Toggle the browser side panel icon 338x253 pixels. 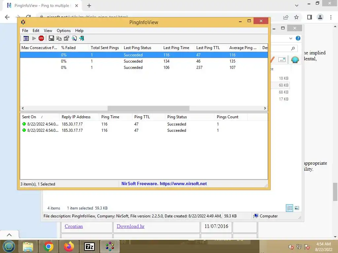[310, 17]
